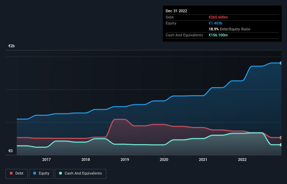This screenshot has width=287, height=184.
Task: Toggle the Equity series legend button
Action: [41, 174]
